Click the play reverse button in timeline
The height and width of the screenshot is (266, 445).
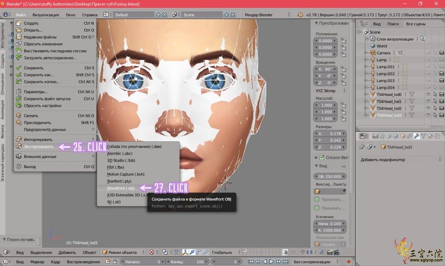point(265,262)
